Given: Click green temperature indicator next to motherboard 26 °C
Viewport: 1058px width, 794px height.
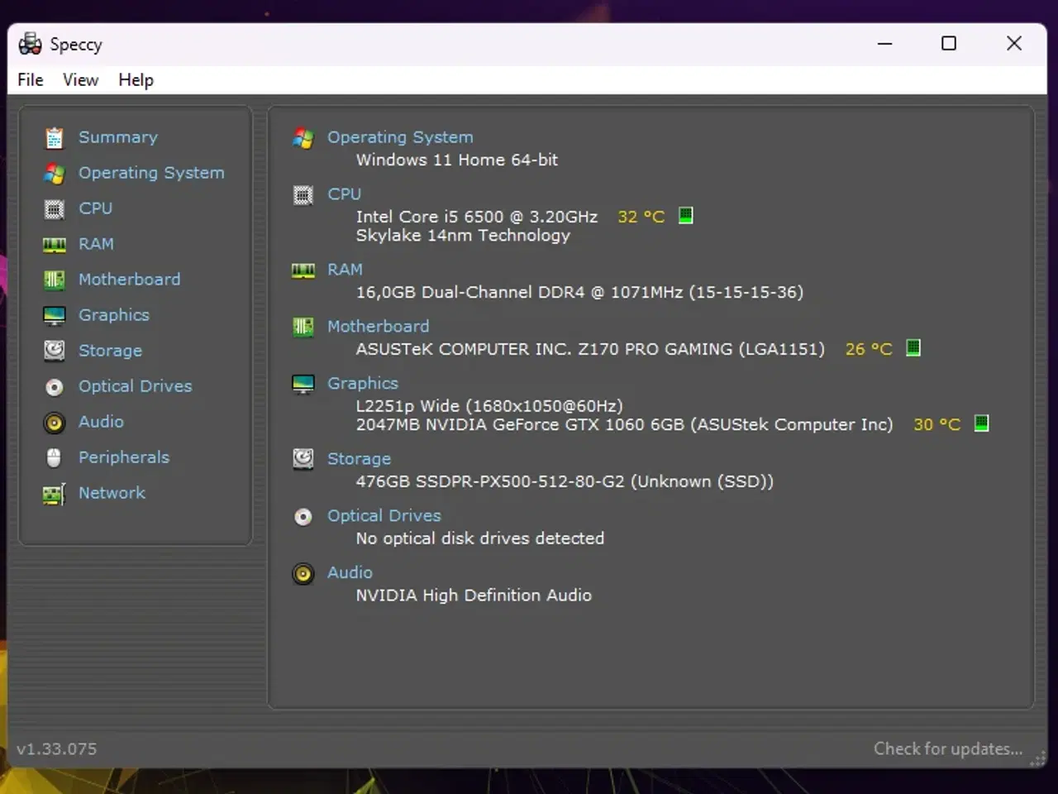Looking at the screenshot, I should 913,348.
